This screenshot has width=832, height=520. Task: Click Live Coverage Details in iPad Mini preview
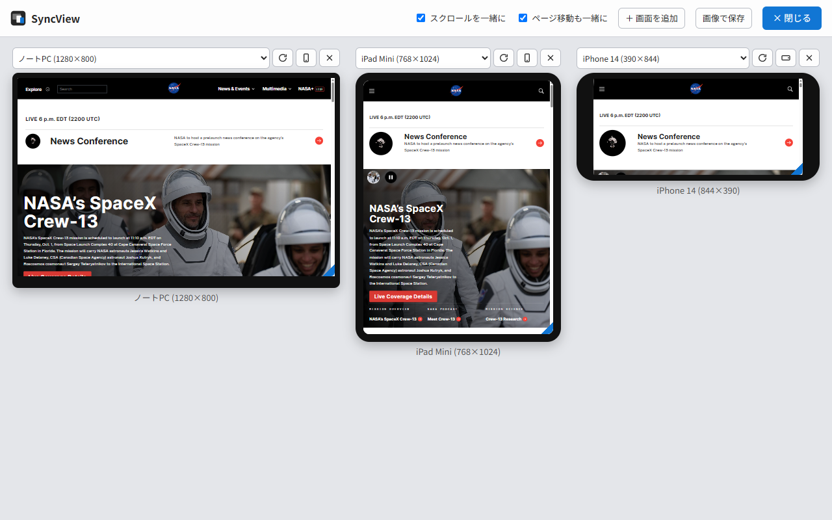coord(403,296)
